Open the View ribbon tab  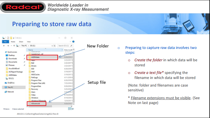29,42
